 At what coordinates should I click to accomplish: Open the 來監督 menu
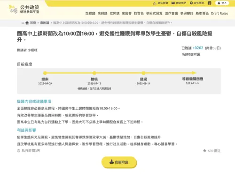tap(126, 14)
